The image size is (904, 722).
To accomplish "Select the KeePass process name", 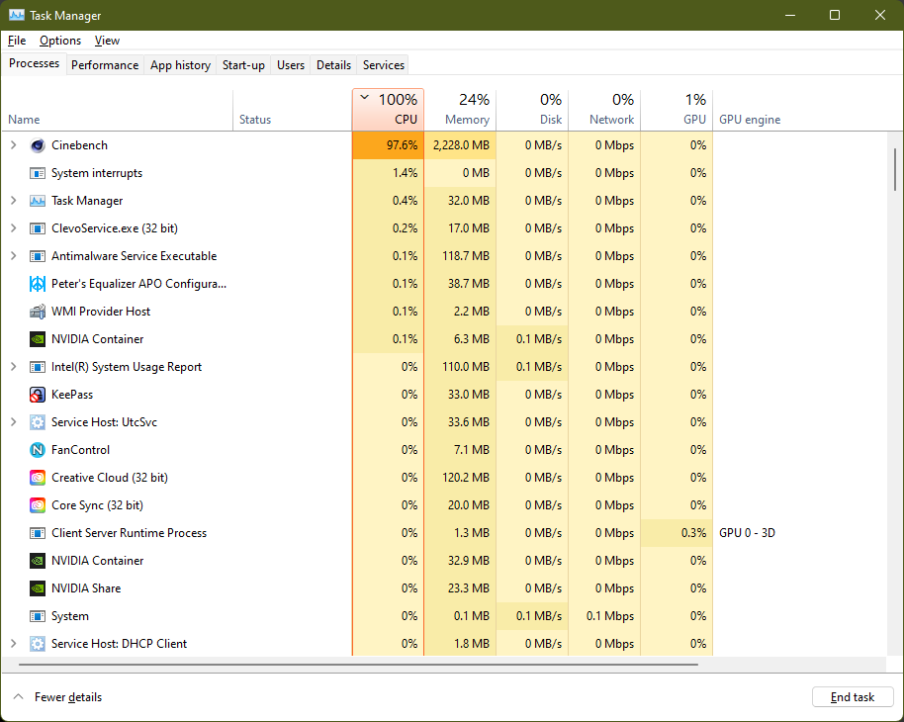I will click(72, 395).
